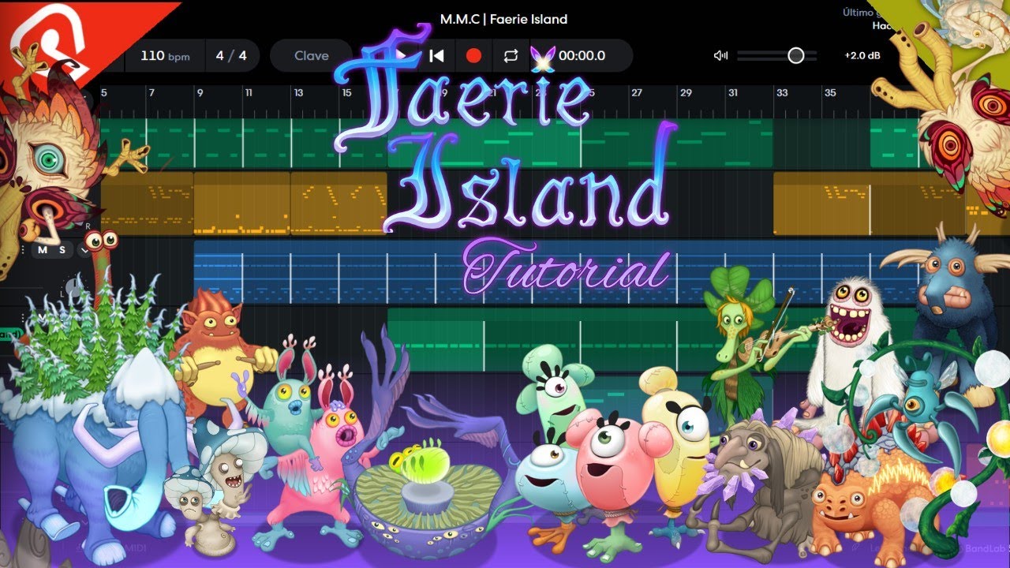Screen dimensions: 1010x568
Task: Edit the 110 bpm tempo field
Action: (165, 56)
